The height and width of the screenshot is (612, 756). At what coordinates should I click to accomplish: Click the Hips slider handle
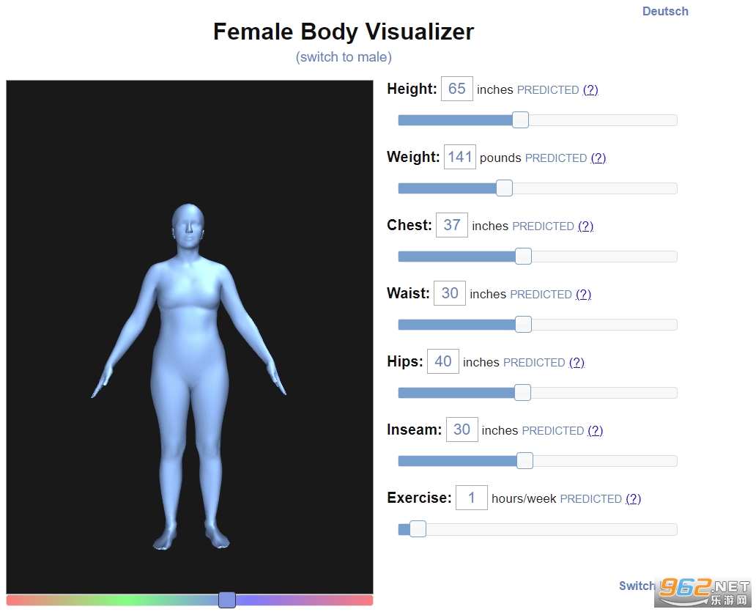522,392
